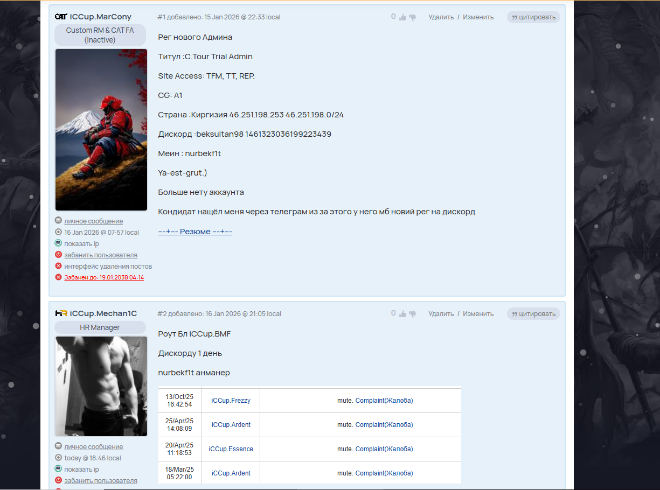The height and width of the screenshot is (490, 660).
Task: Dislike post #1 with thumbs down
Action: pyautogui.click(x=412, y=17)
